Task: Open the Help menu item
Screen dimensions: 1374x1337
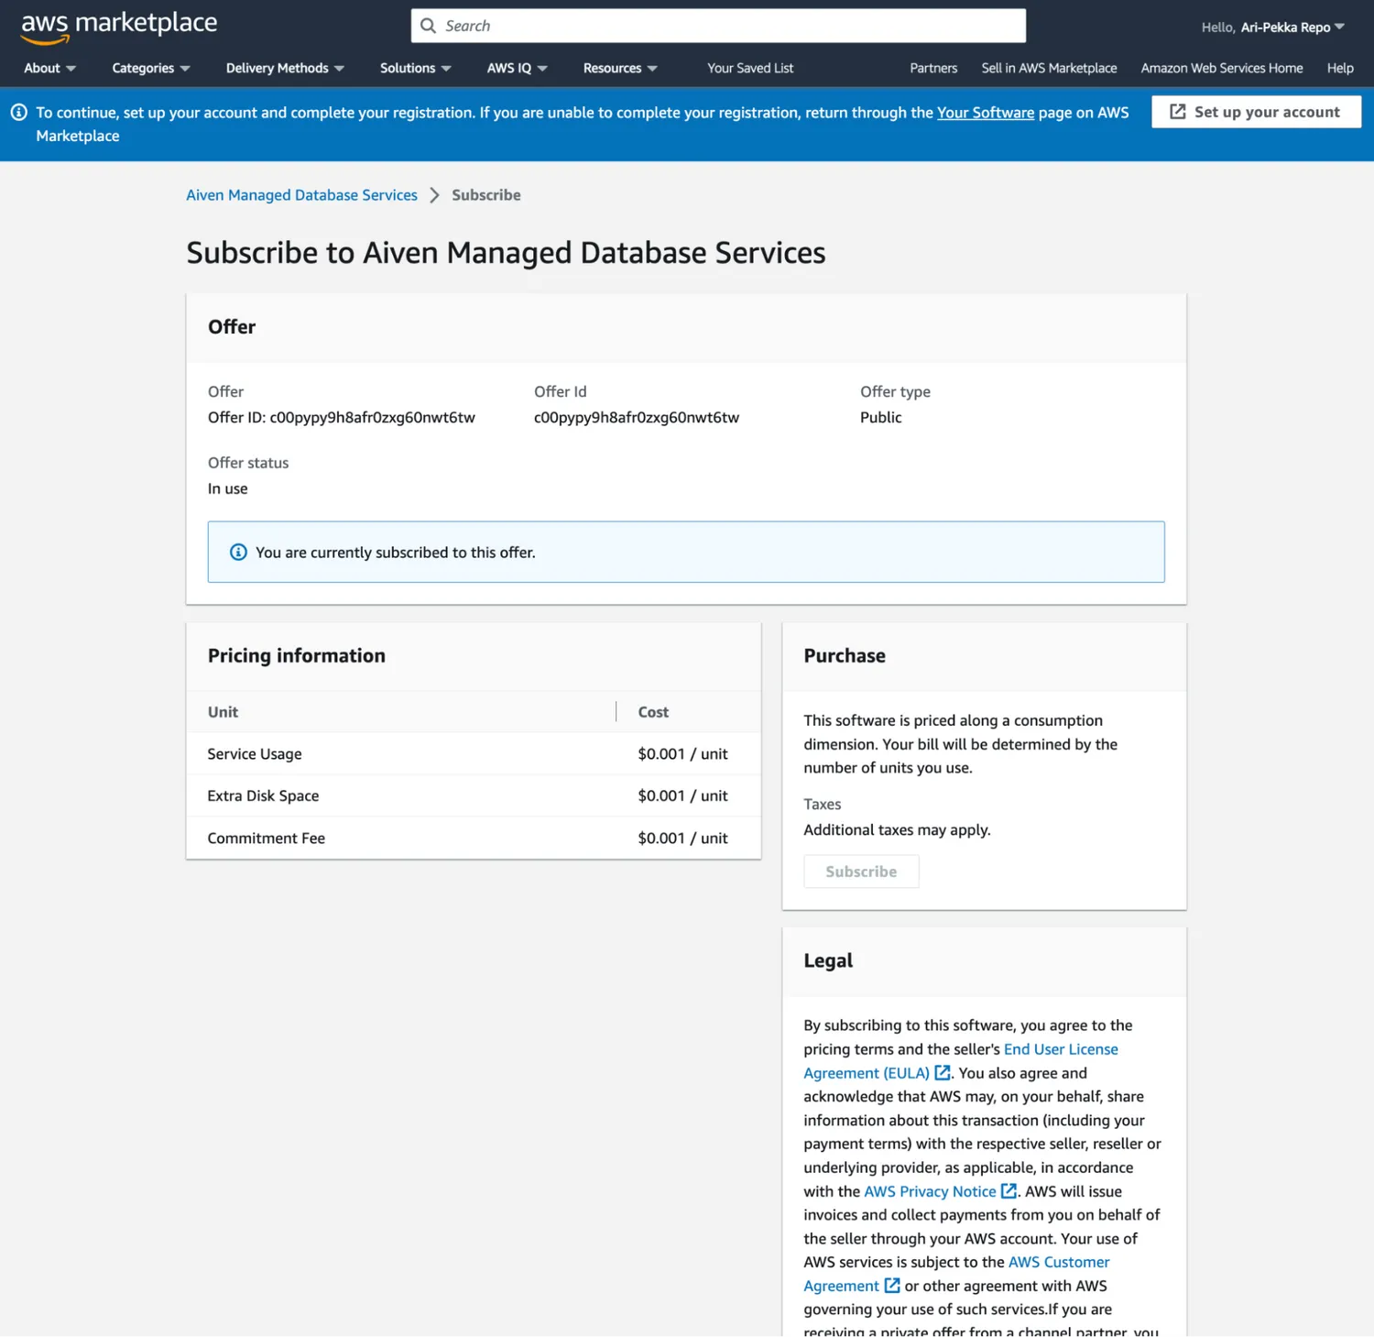Action: point(1340,68)
